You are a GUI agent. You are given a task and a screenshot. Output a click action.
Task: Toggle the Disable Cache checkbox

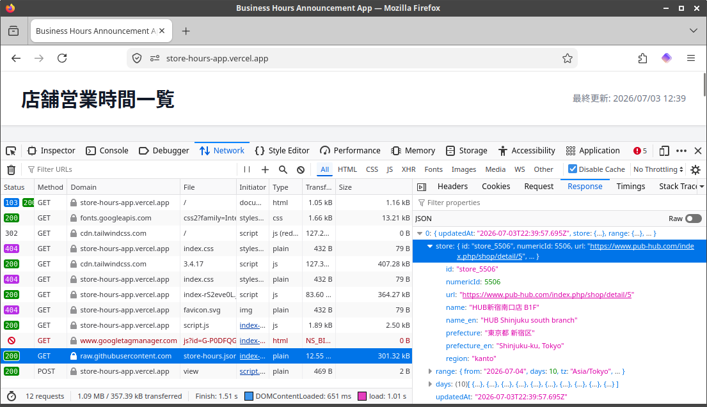[573, 169]
